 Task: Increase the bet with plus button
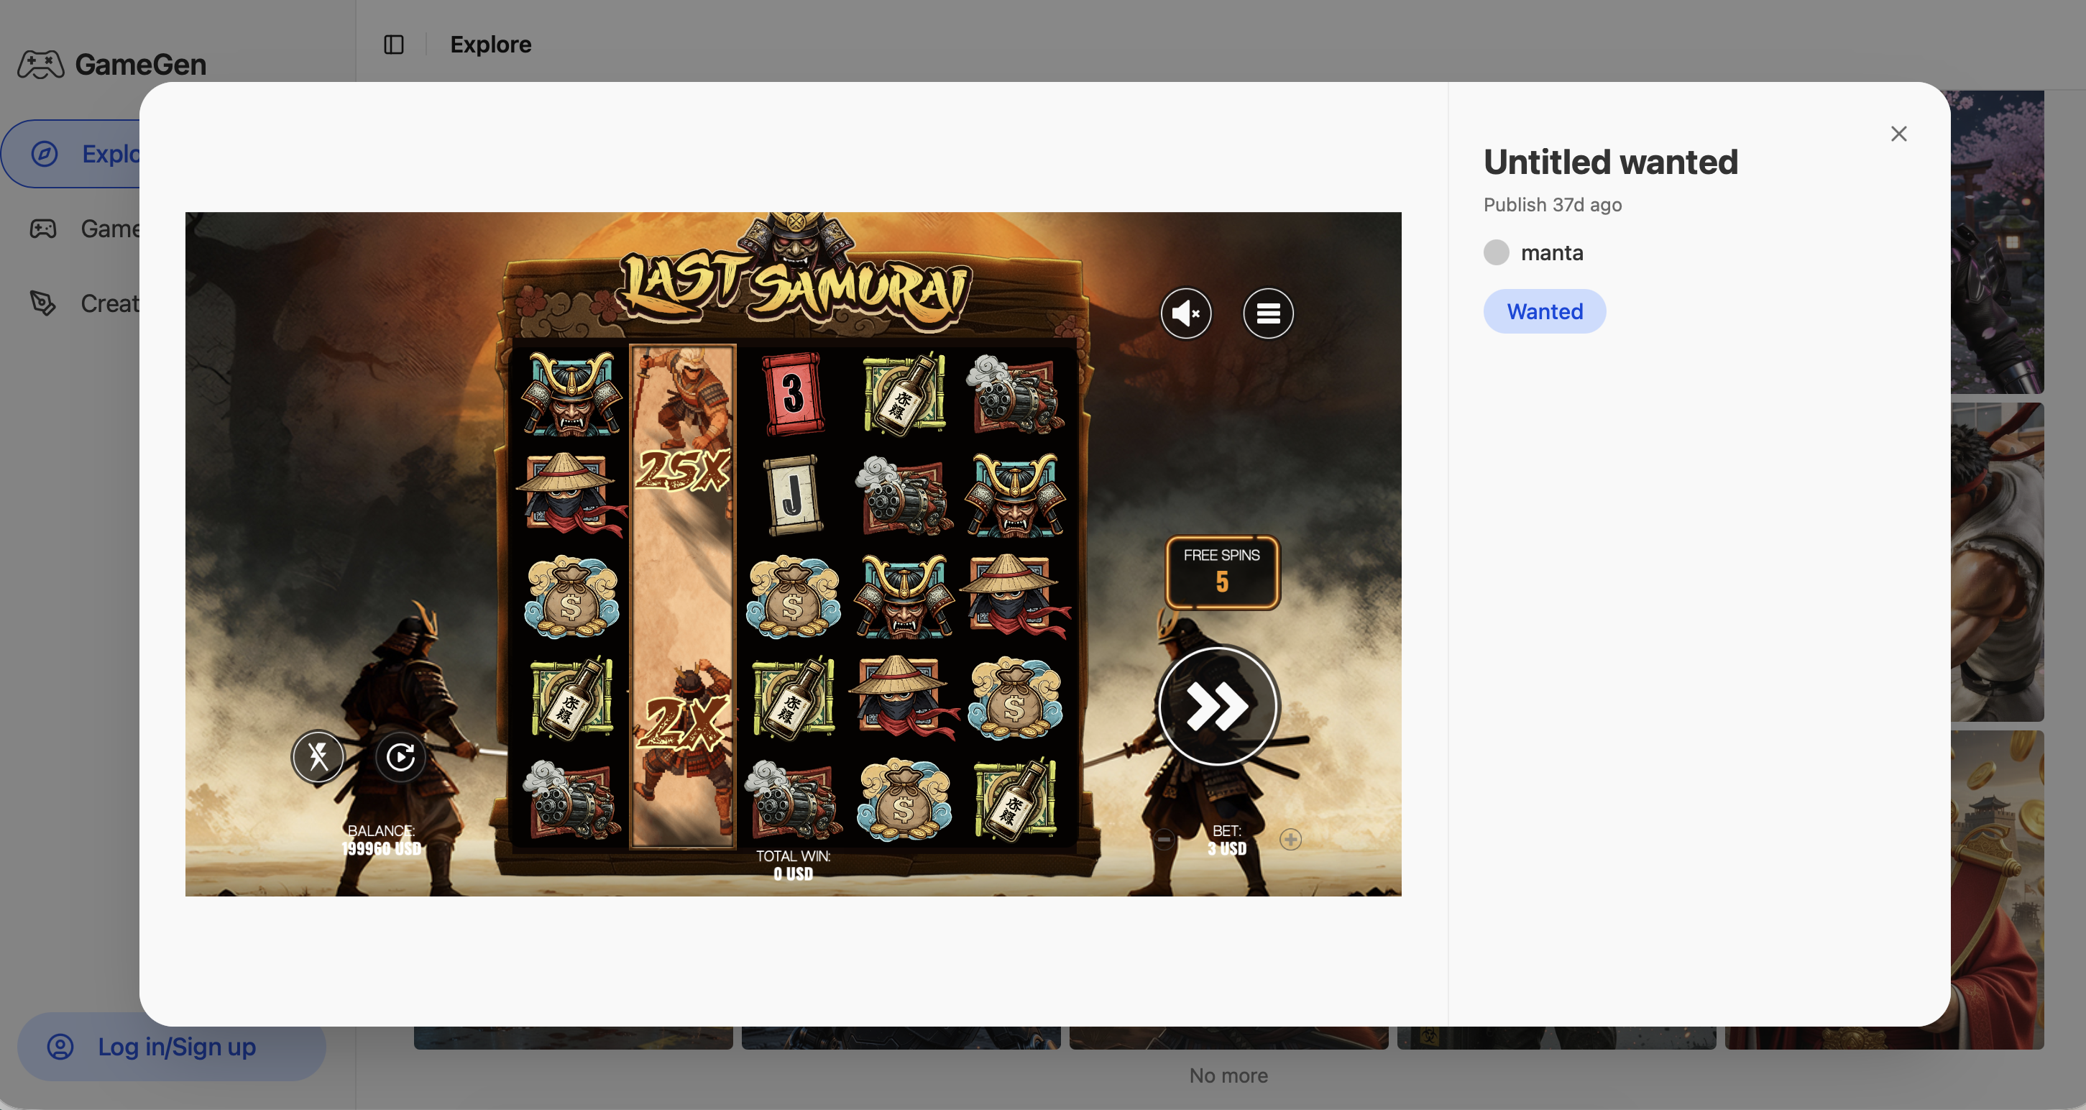click(x=1290, y=840)
